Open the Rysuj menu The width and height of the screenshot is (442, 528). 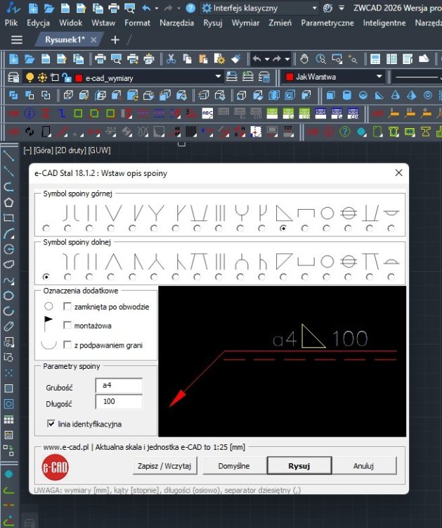(x=213, y=23)
